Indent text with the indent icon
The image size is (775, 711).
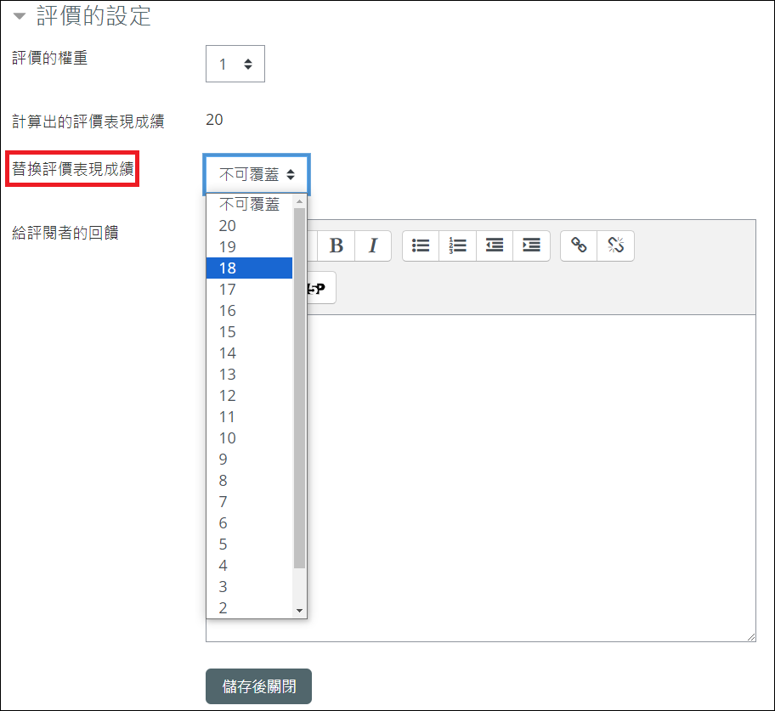click(x=532, y=245)
